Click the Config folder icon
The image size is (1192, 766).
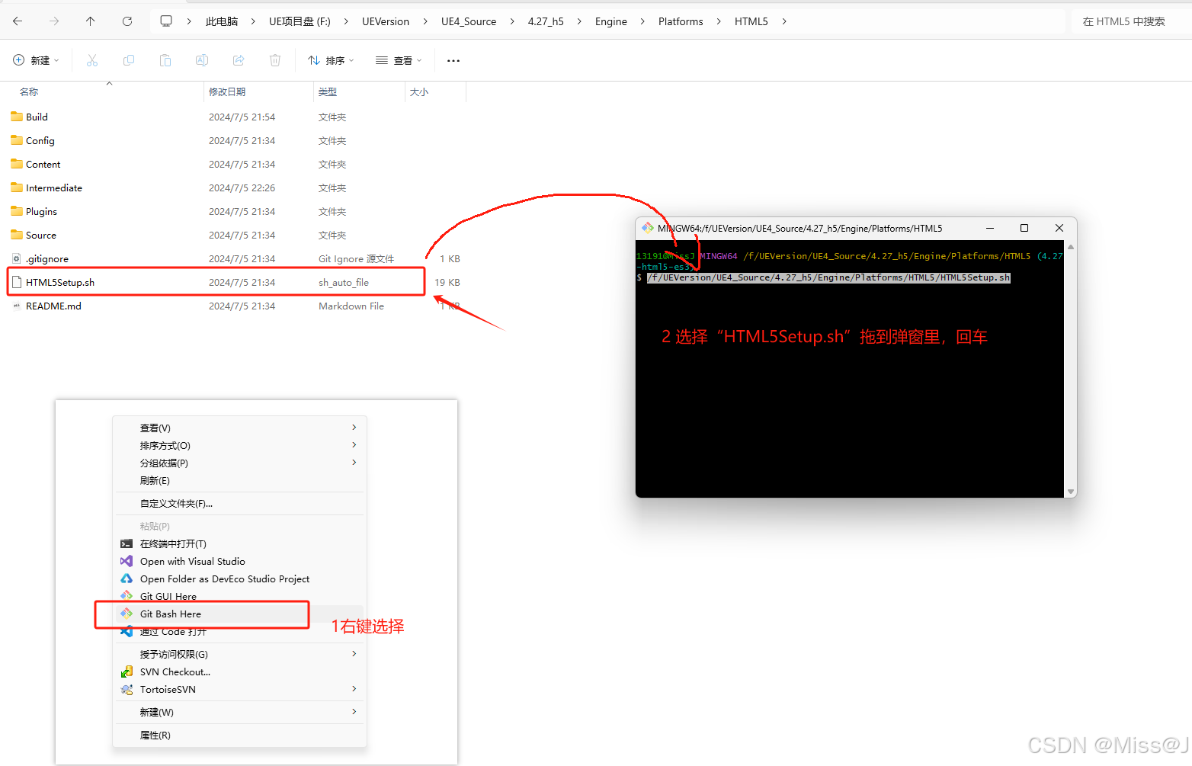tap(17, 140)
